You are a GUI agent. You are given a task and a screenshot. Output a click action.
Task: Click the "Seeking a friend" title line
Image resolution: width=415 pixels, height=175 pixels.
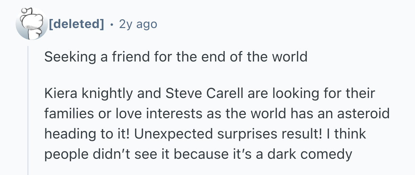tap(176, 57)
